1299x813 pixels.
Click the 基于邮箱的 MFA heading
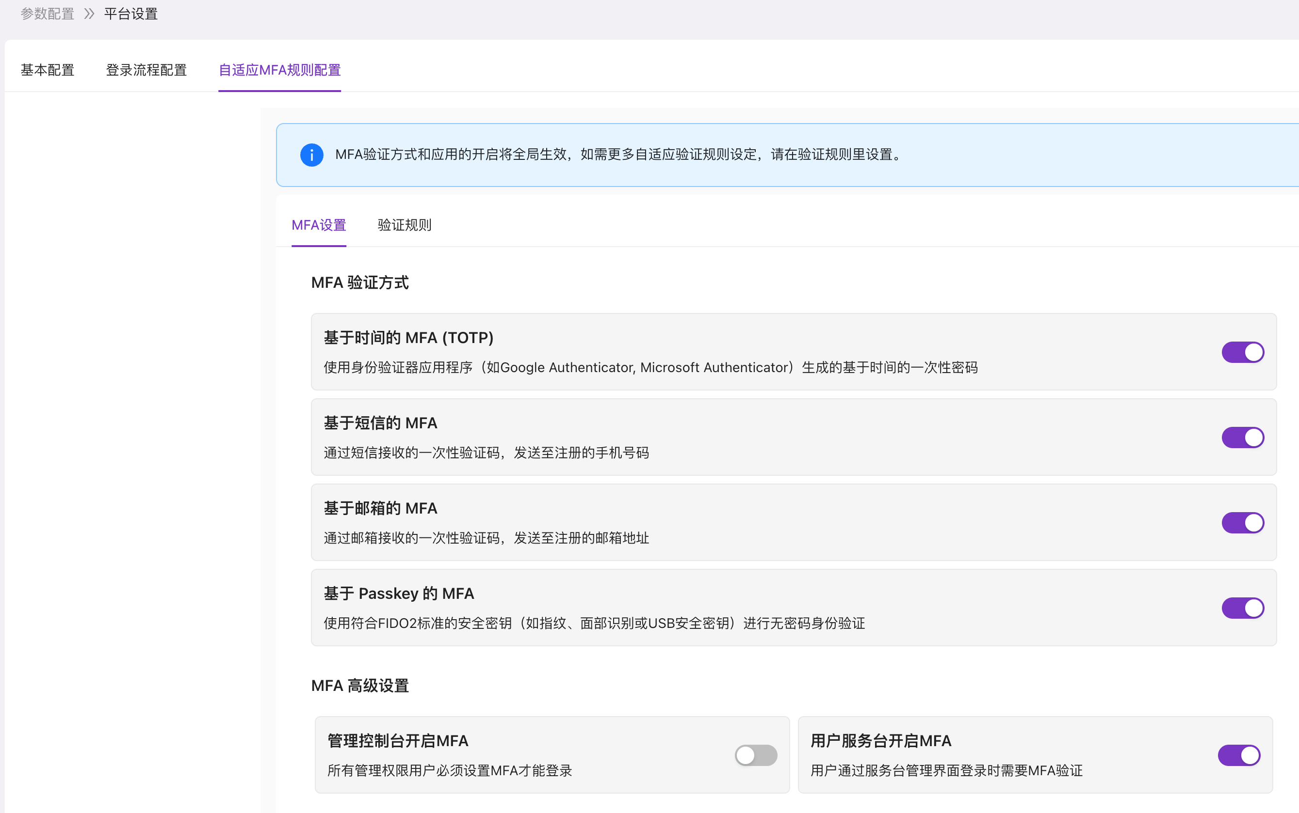pyautogui.click(x=381, y=508)
